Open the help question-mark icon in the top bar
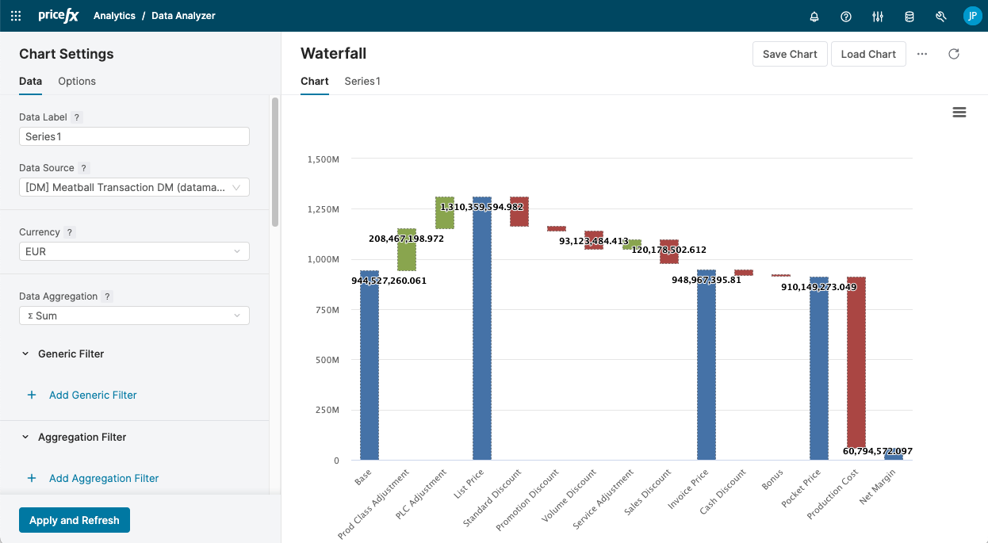 (x=845, y=16)
